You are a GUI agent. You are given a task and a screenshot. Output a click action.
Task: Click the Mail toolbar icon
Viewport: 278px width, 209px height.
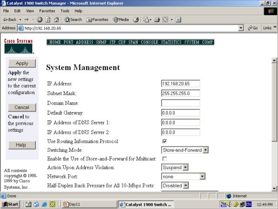[x=146, y=20]
